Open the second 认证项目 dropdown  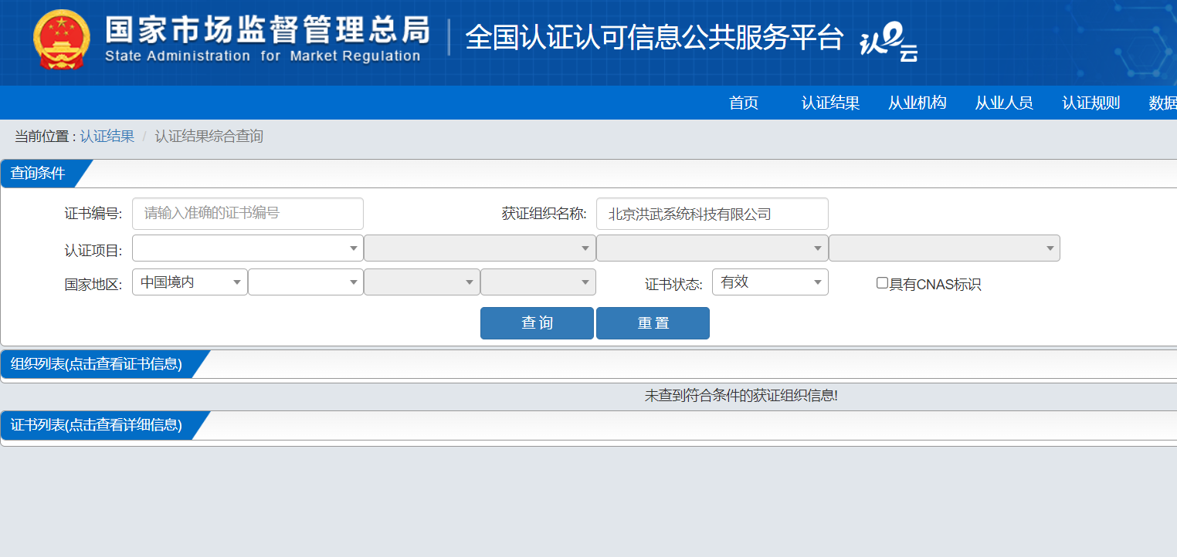coord(480,248)
